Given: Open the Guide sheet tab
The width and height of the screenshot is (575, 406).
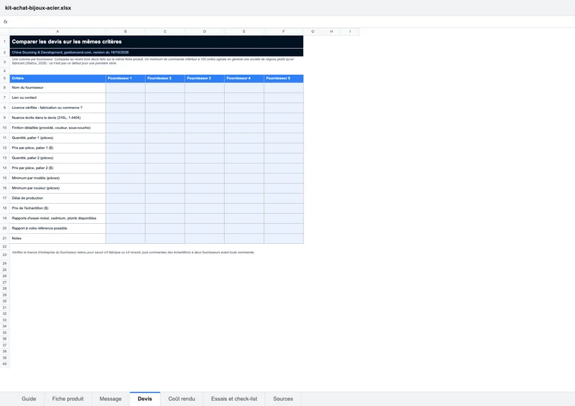Looking at the screenshot, I should pyautogui.click(x=29, y=399).
